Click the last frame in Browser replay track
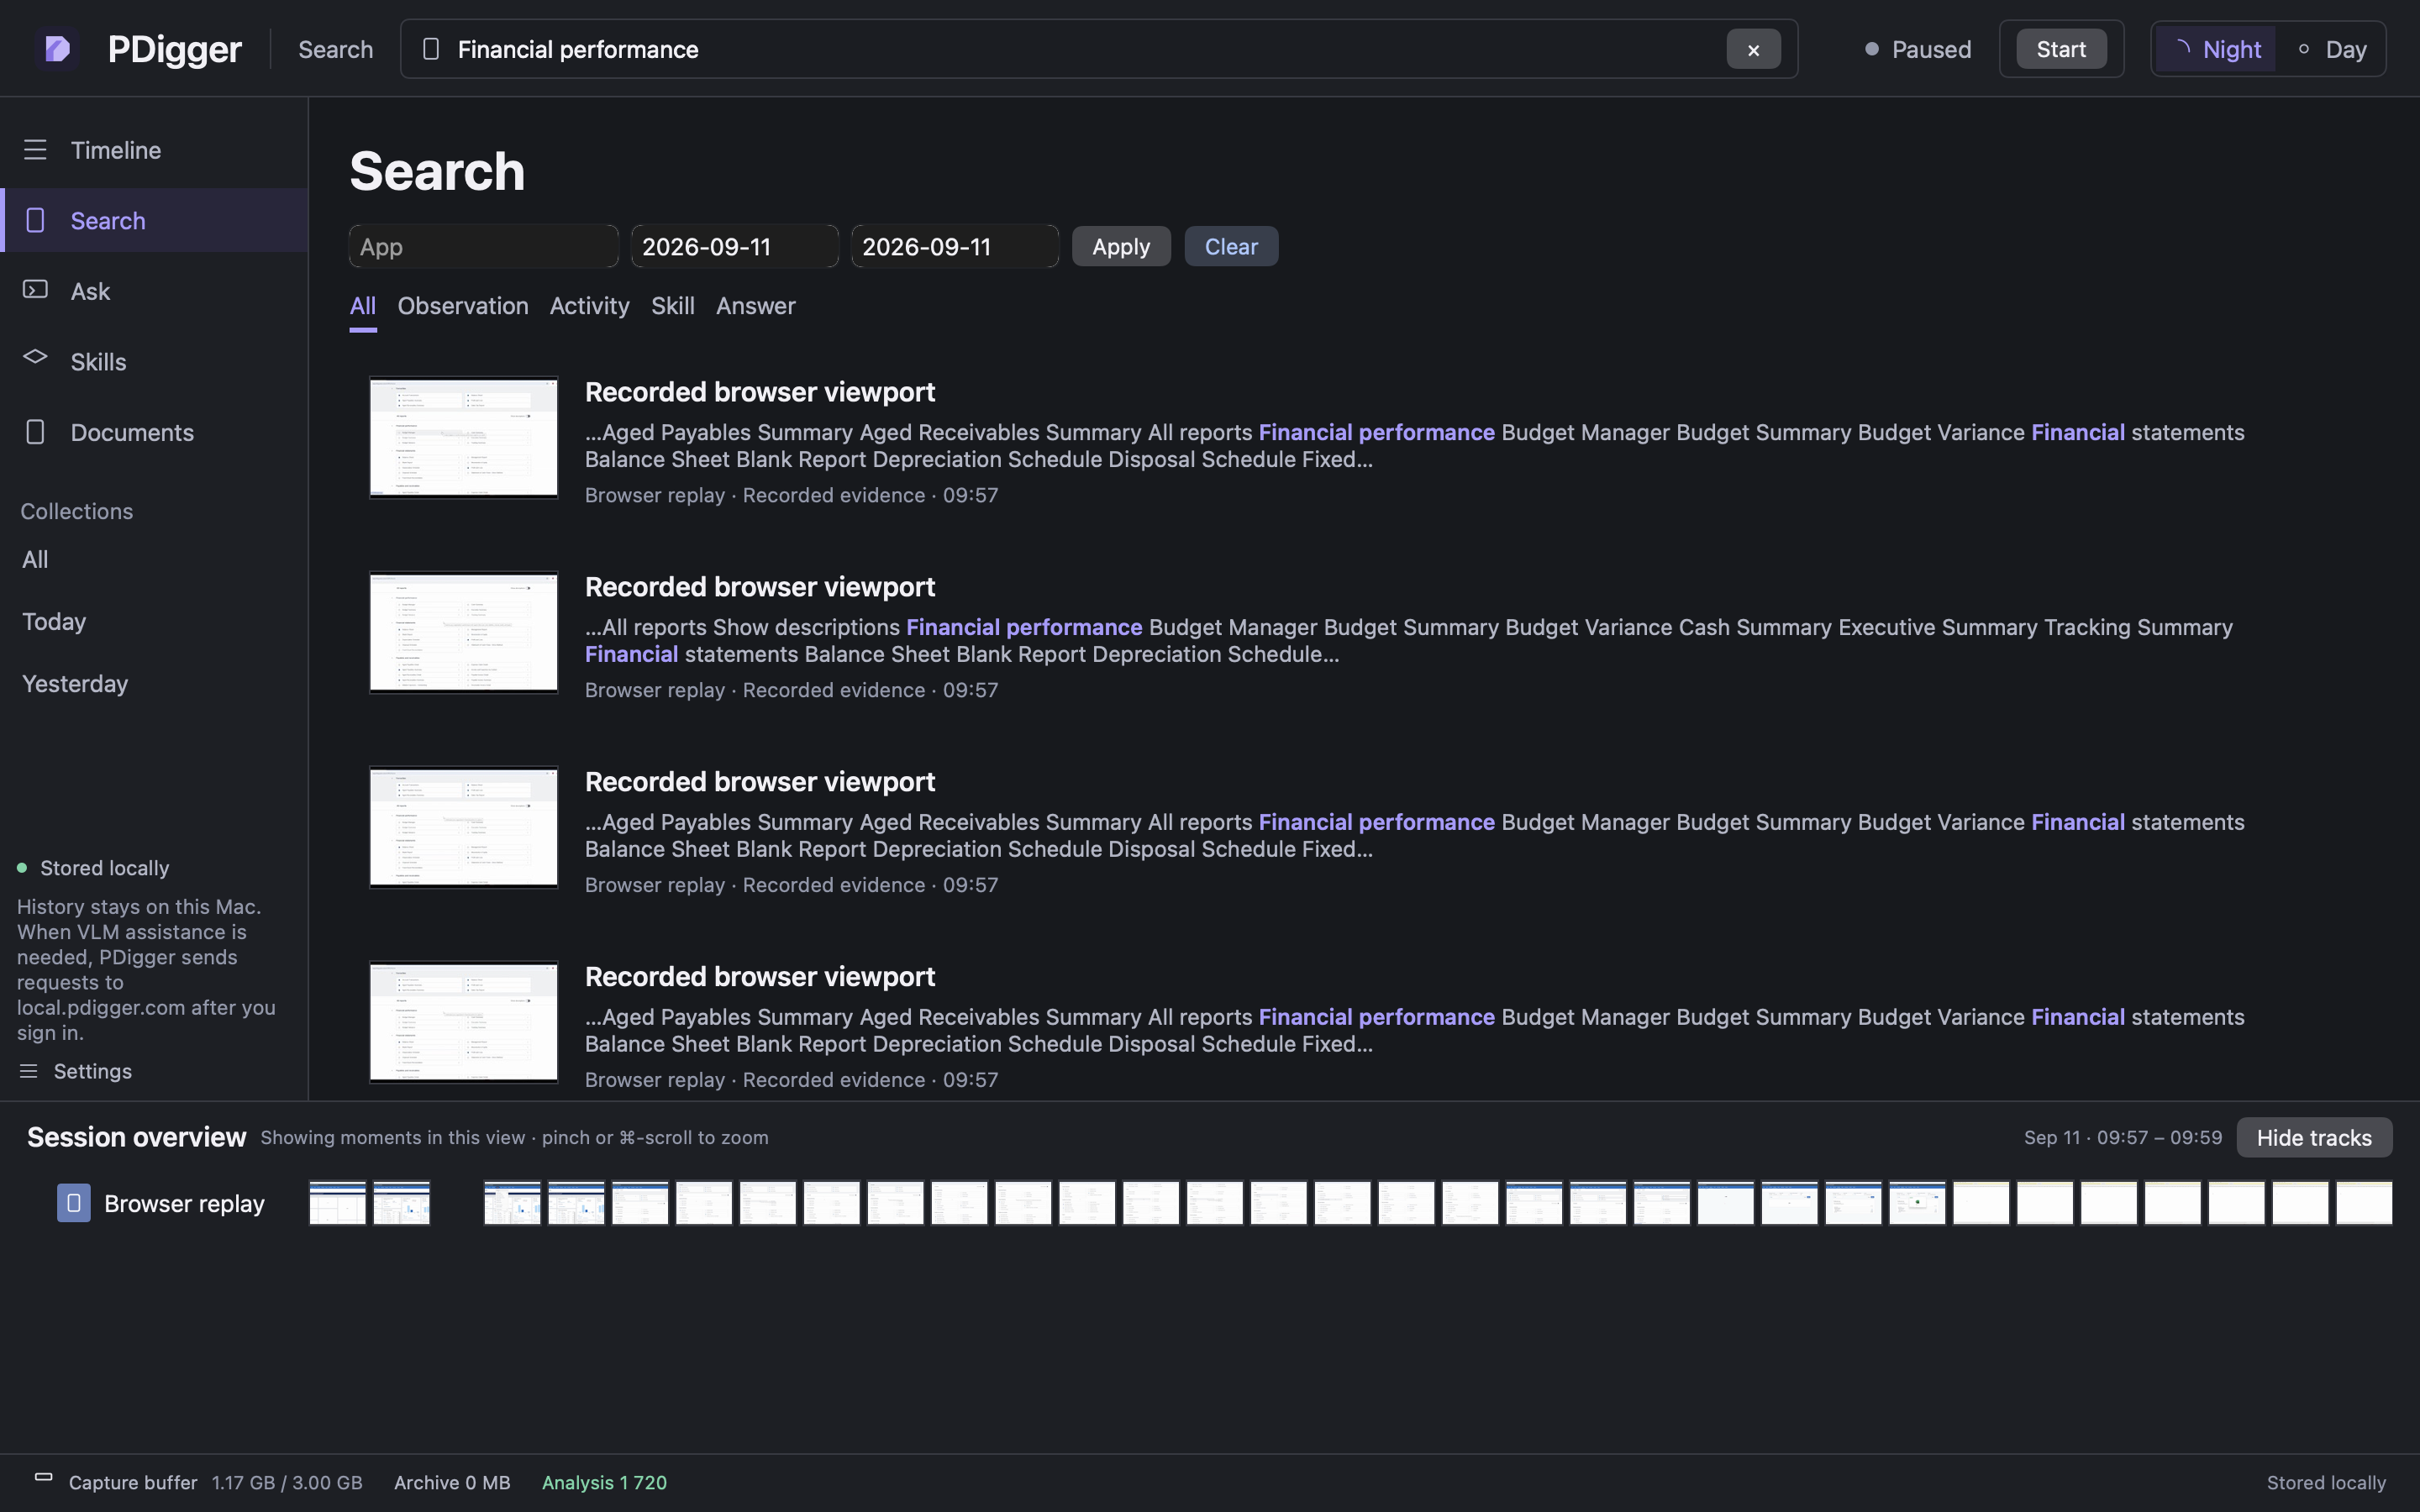This screenshot has height=1512, width=2420. coord(2364,1203)
